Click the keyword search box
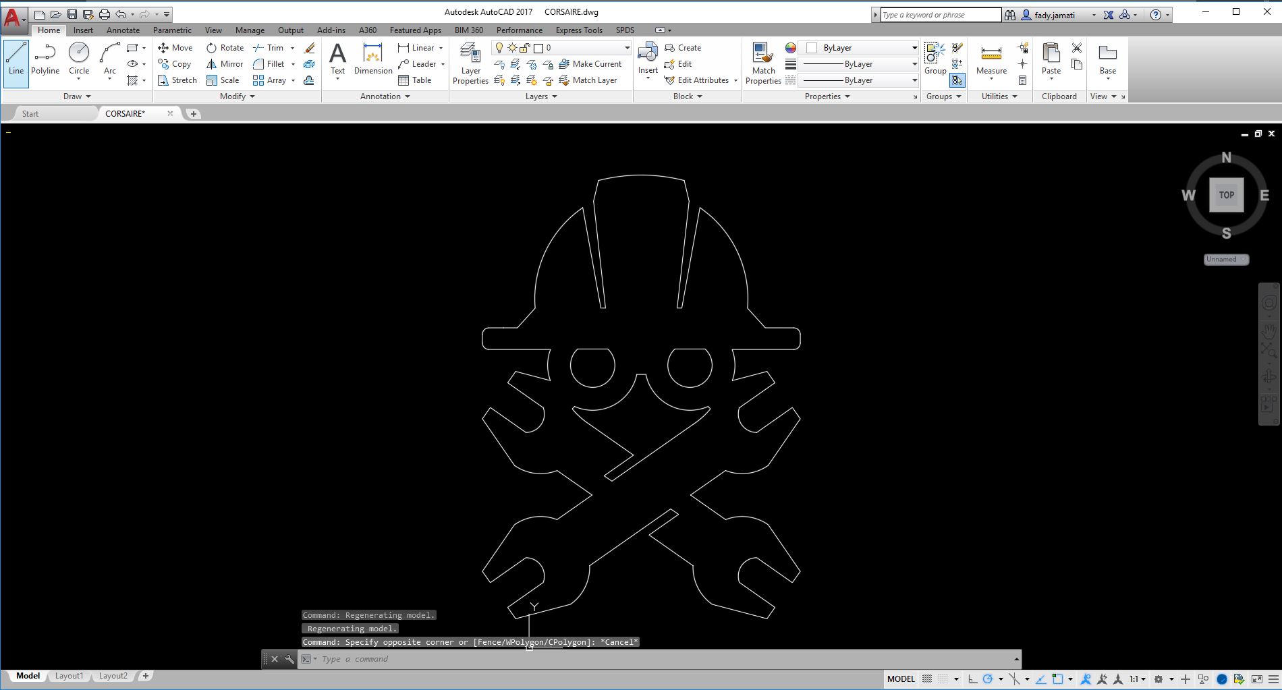1282x690 pixels. click(x=941, y=15)
